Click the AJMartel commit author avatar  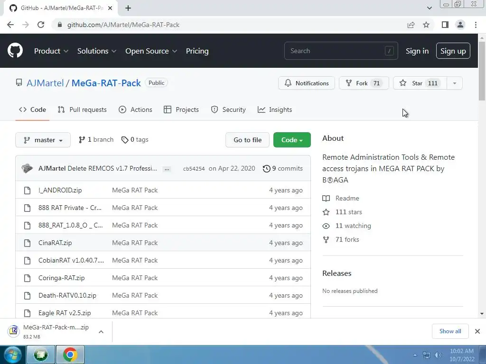(27, 168)
